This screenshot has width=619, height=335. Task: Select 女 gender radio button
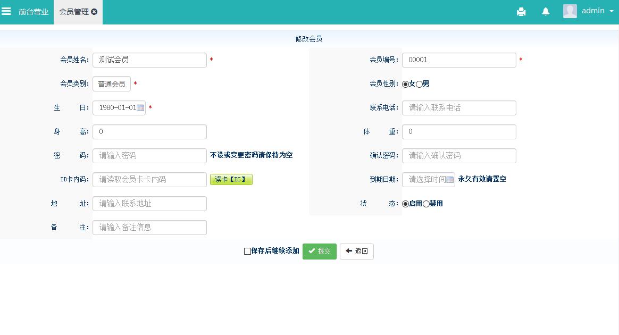click(x=405, y=84)
